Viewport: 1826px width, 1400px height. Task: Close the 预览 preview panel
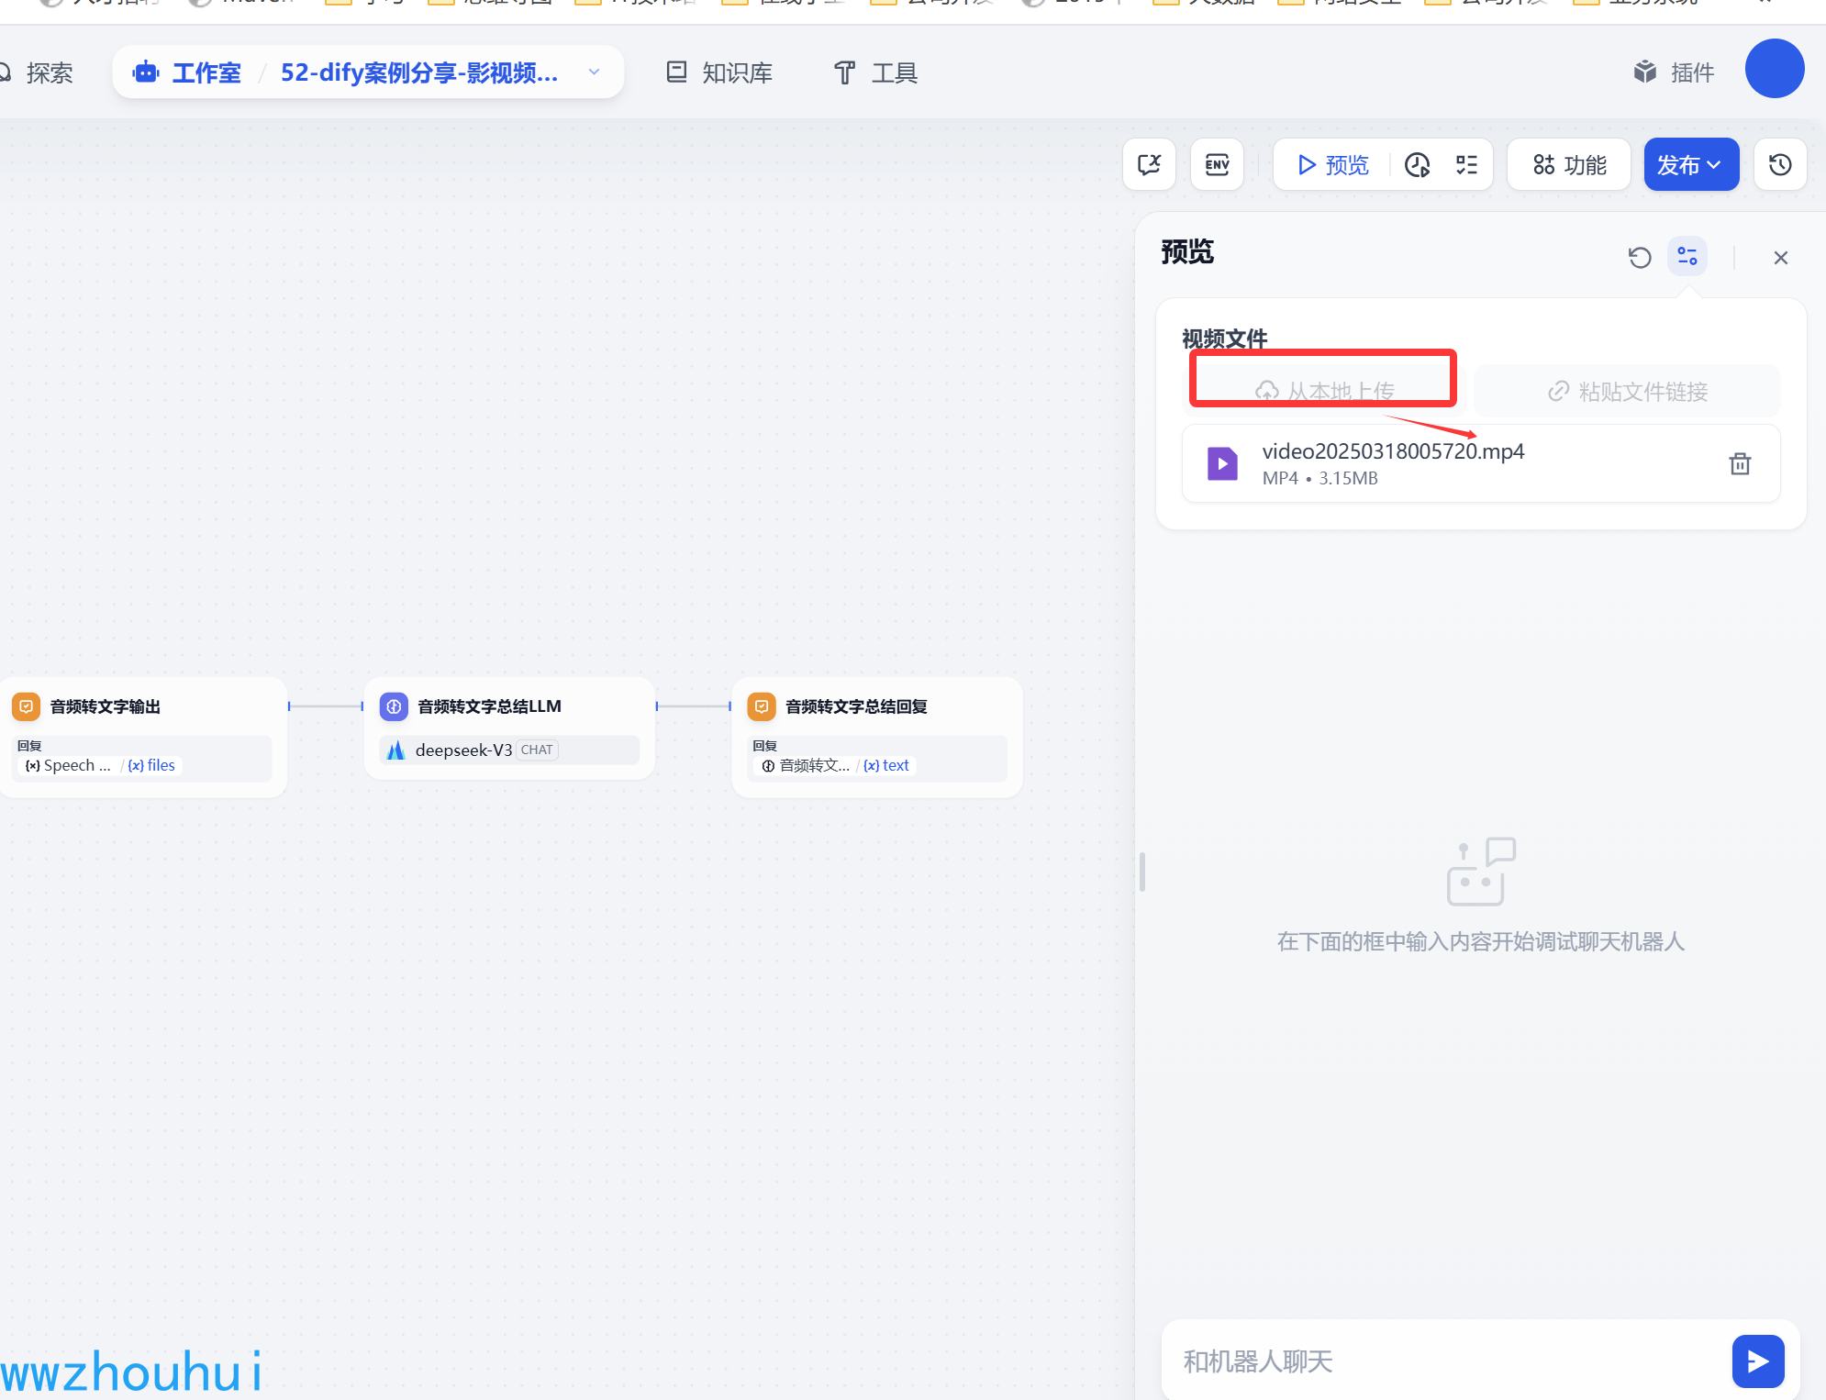1780,258
